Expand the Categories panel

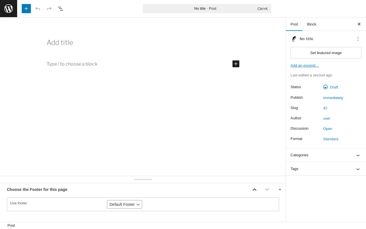tap(326, 155)
